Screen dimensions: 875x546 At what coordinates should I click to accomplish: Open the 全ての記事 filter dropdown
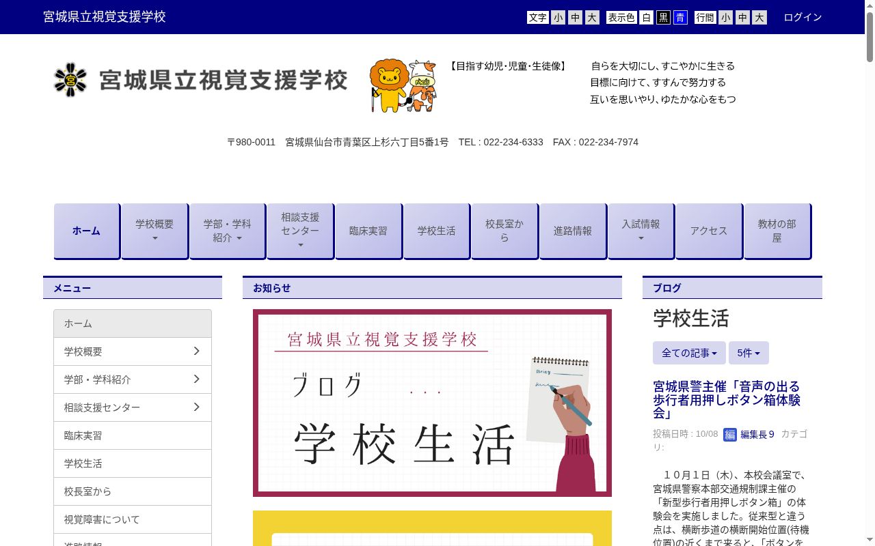[689, 353]
